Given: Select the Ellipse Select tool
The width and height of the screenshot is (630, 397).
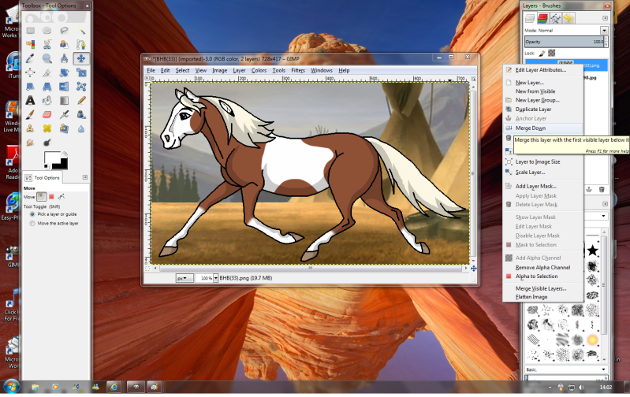Looking at the screenshot, I should [47, 31].
